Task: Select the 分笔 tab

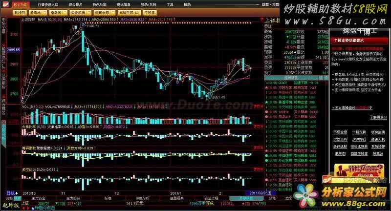Action: (272, 198)
